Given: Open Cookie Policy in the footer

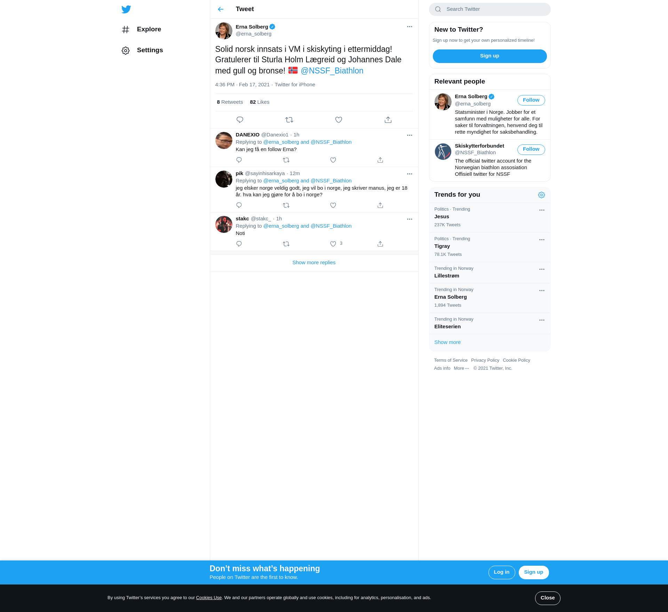Looking at the screenshot, I should pos(516,360).
